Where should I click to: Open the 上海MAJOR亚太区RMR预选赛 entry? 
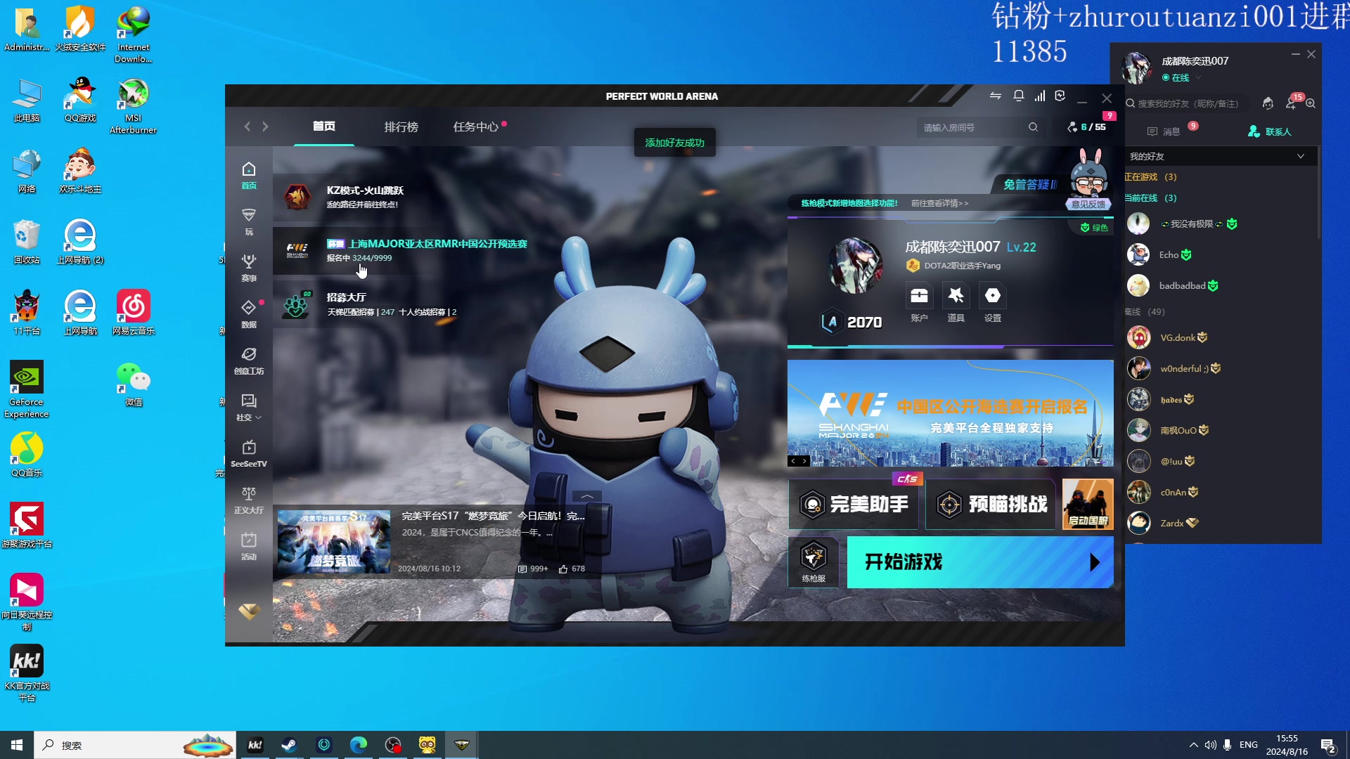427,250
